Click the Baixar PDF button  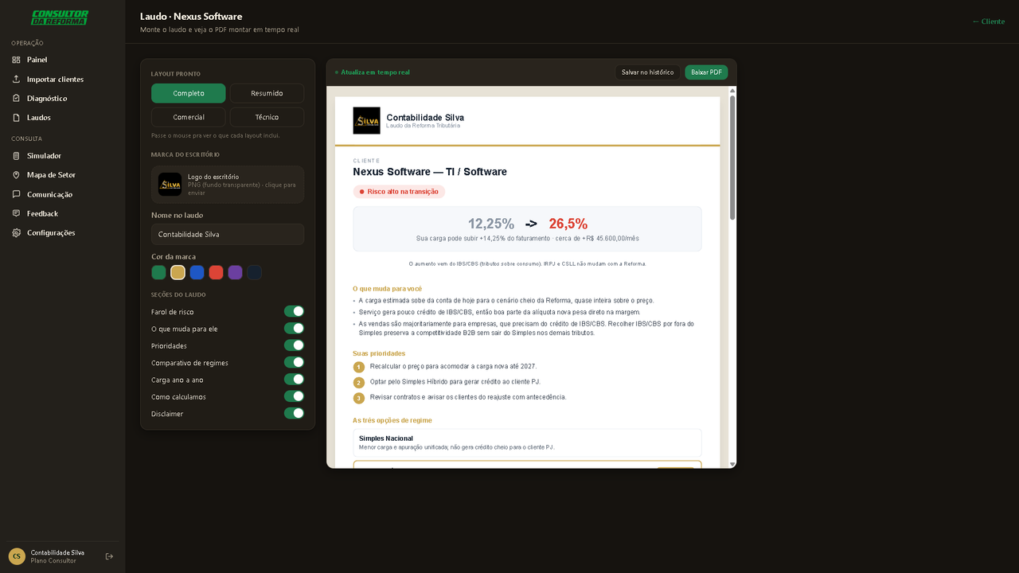tap(706, 72)
